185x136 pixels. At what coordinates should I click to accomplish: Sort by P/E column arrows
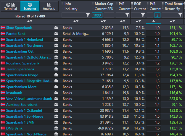[x=123, y=21]
